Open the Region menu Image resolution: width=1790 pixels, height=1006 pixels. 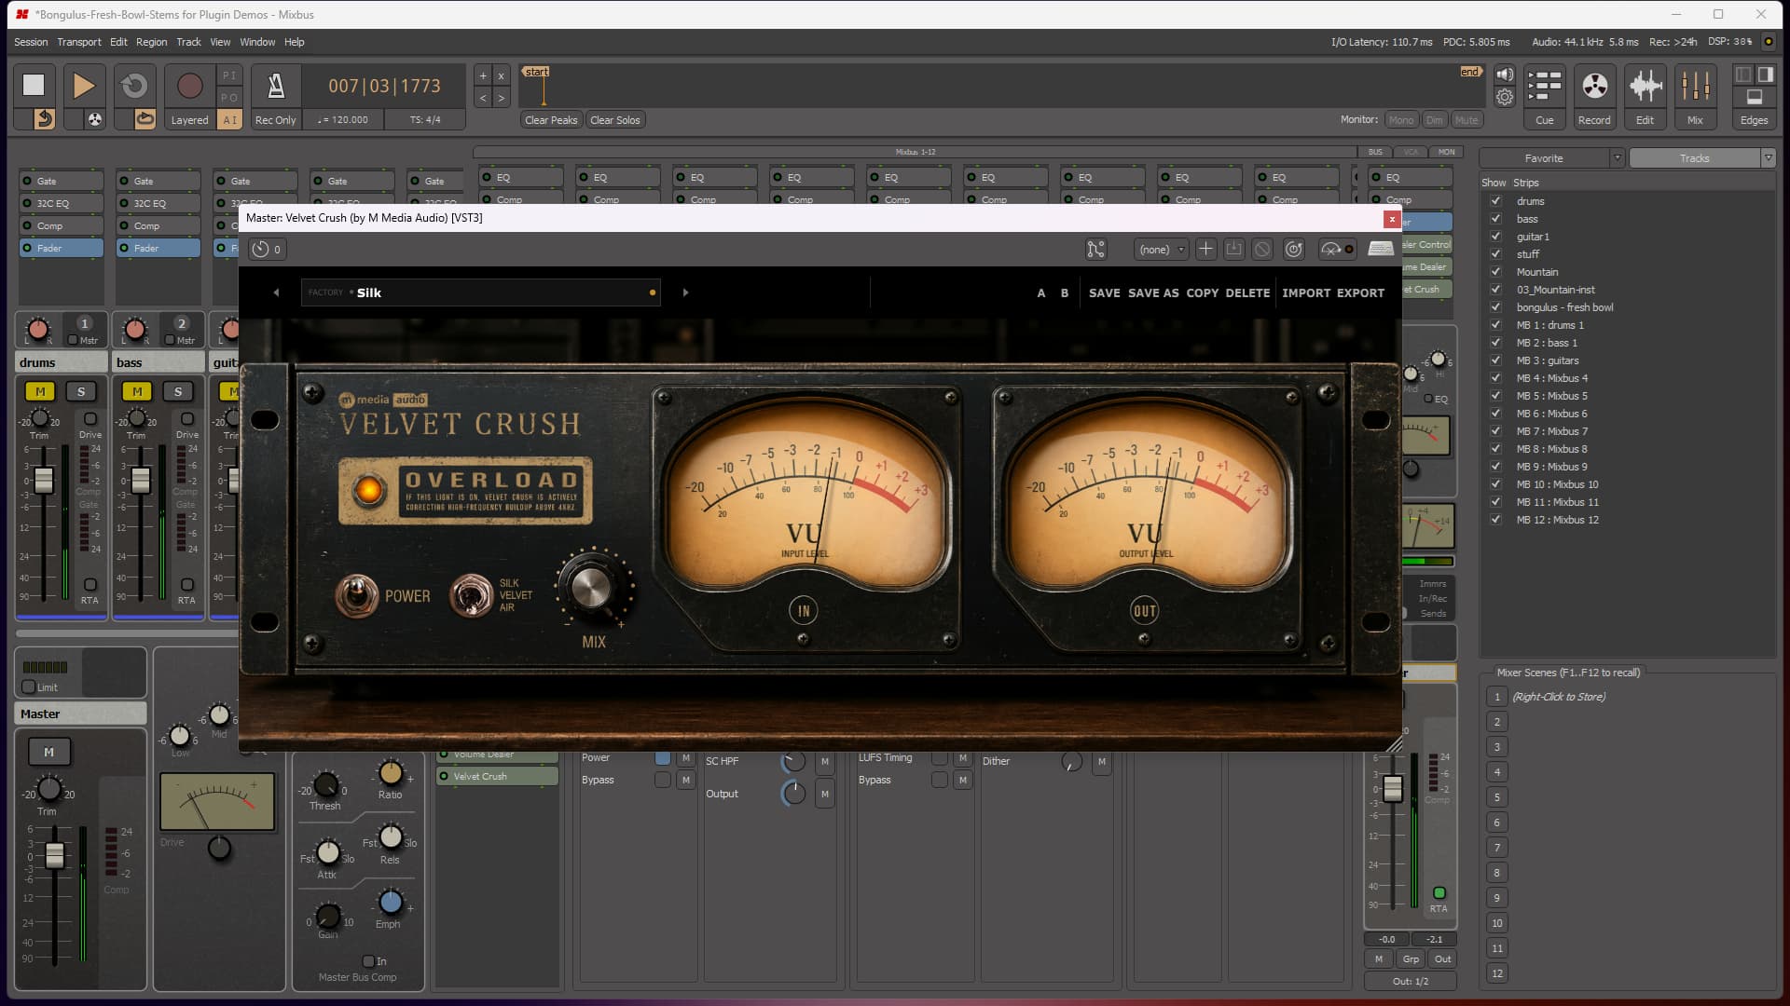click(152, 42)
